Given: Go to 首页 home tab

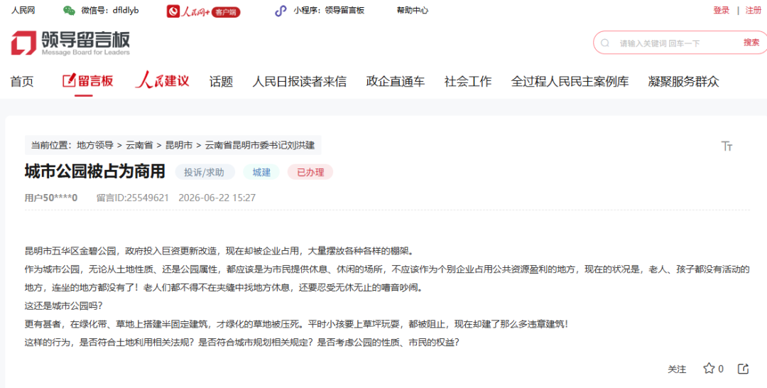Looking at the screenshot, I should pos(22,82).
